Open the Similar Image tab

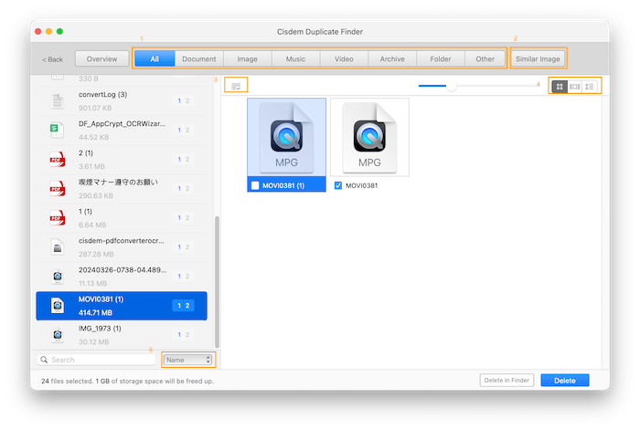[538, 59]
